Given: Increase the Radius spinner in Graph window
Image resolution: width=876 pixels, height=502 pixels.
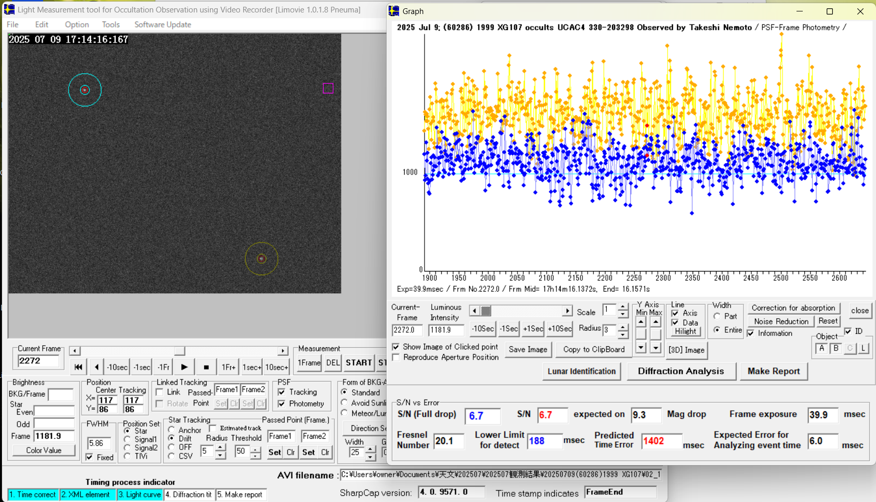Looking at the screenshot, I should pos(622,326).
